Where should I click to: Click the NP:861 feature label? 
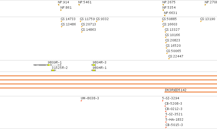click(x=66, y=8)
